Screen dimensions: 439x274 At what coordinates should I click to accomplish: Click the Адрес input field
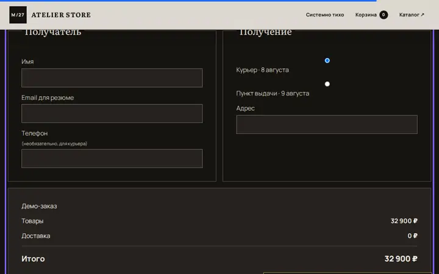click(327, 124)
